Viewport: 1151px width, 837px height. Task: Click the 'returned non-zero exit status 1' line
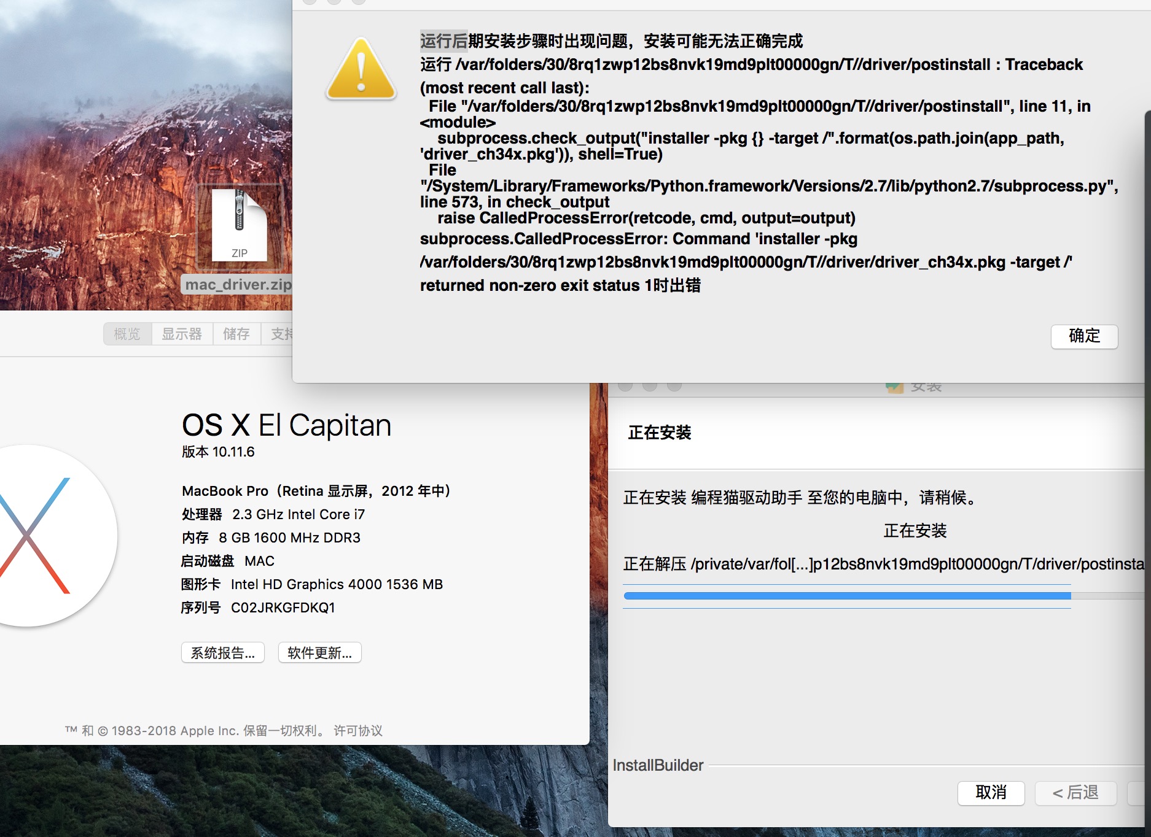coord(560,285)
